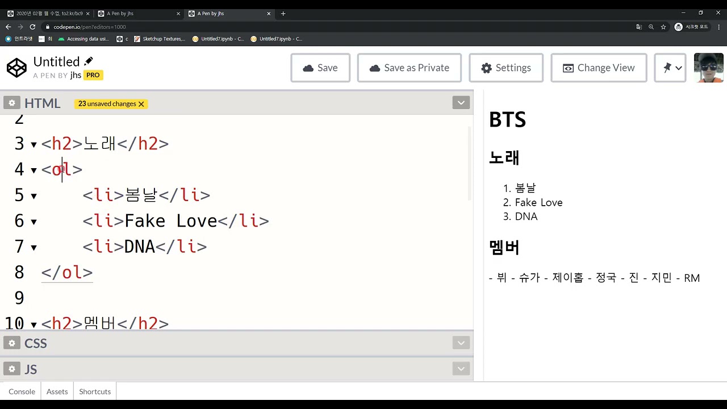Viewport: 727px width, 409px height.
Task: Click the Save button
Action: tap(320, 68)
